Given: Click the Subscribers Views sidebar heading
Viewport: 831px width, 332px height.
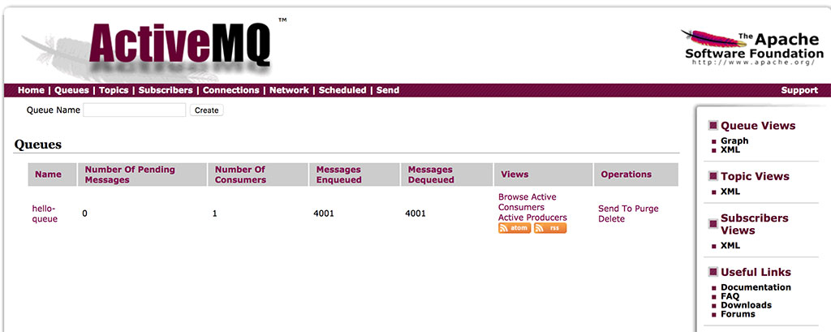Looking at the screenshot, I should [x=755, y=224].
